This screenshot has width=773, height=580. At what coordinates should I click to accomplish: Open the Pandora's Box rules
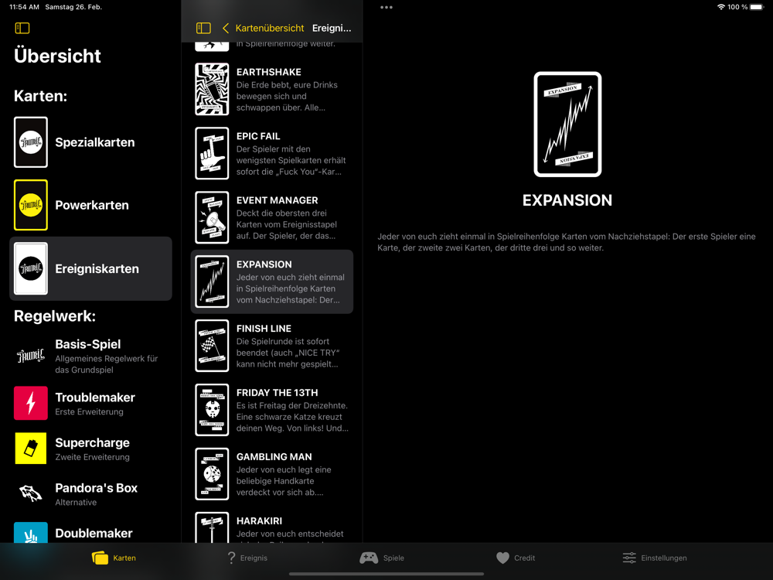[x=90, y=493]
